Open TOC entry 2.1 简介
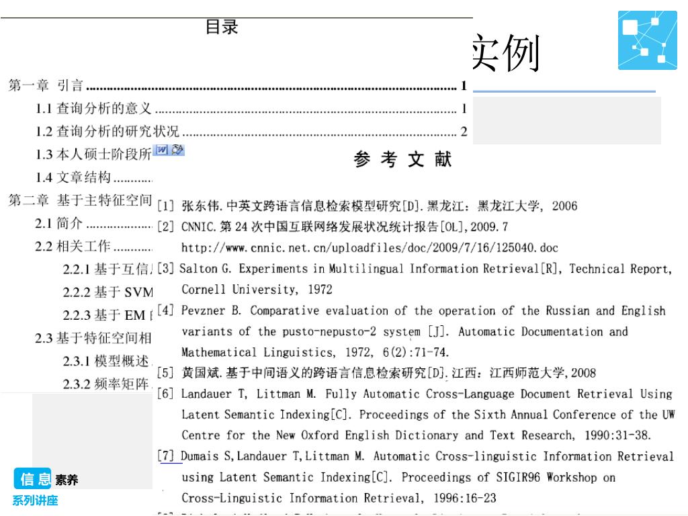688x516 pixels. [x=93, y=223]
